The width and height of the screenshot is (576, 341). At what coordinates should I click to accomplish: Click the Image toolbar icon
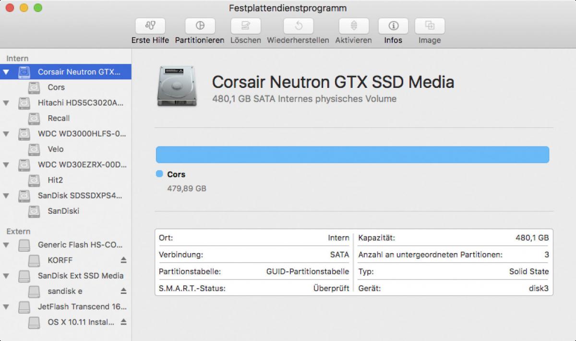[x=430, y=26]
